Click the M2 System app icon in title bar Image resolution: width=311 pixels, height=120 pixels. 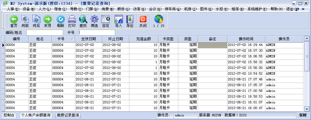(5, 4)
